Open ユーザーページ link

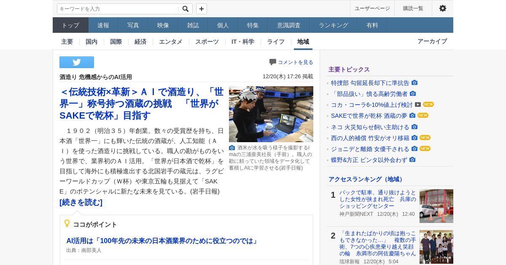[372, 8]
